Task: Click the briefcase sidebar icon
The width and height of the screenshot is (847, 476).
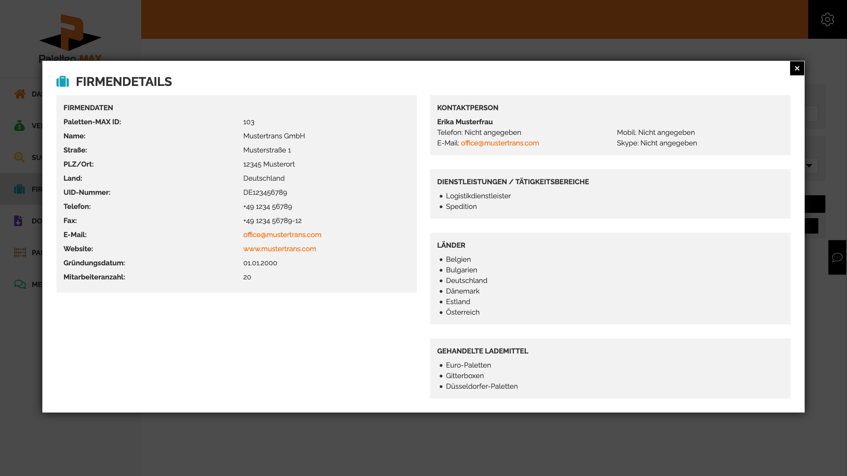Action: pos(19,189)
